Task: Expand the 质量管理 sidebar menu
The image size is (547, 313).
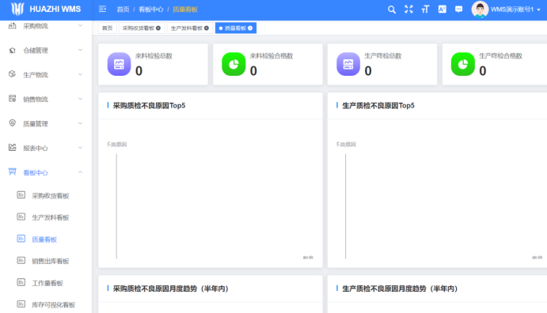Action: [x=46, y=123]
